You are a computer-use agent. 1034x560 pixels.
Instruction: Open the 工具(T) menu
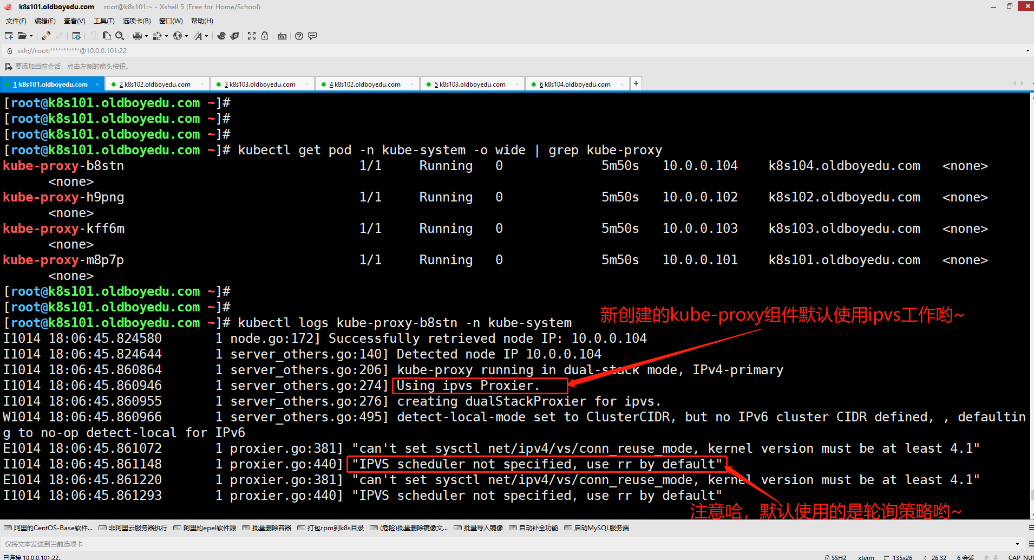tap(104, 21)
